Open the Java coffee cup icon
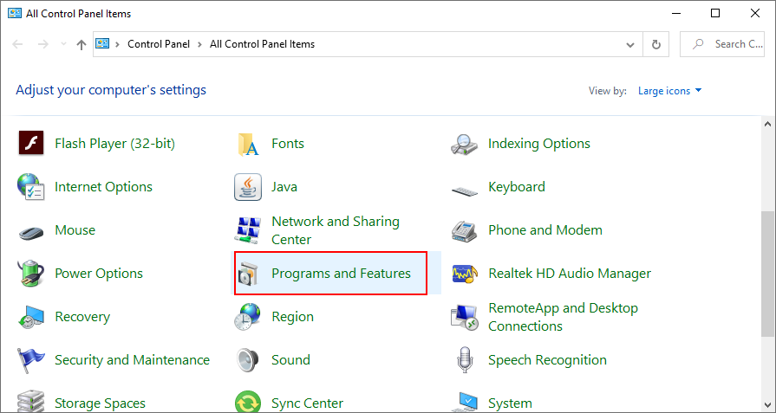The width and height of the screenshot is (776, 413). tap(248, 186)
